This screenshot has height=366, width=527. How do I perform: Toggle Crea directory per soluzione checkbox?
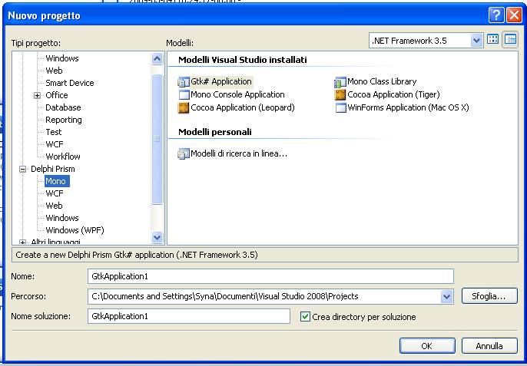click(305, 316)
